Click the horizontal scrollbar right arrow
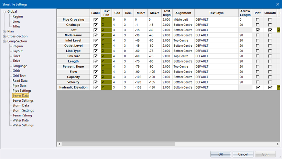The height and width of the screenshot is (159, 282). point(279,144)
